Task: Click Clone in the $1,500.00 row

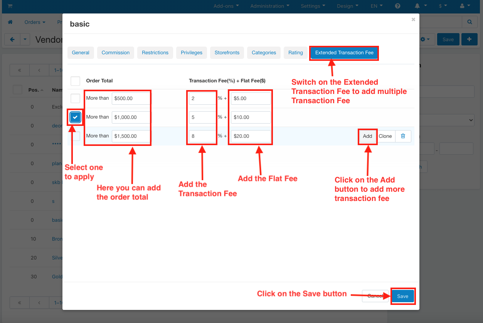Action: (x=385, y=136)
